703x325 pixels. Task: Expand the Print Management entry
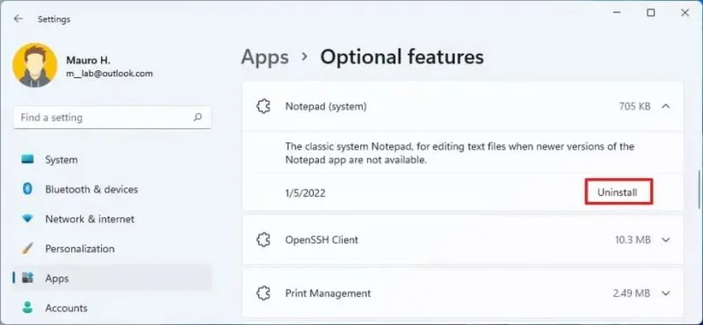(x=666, y=293)
